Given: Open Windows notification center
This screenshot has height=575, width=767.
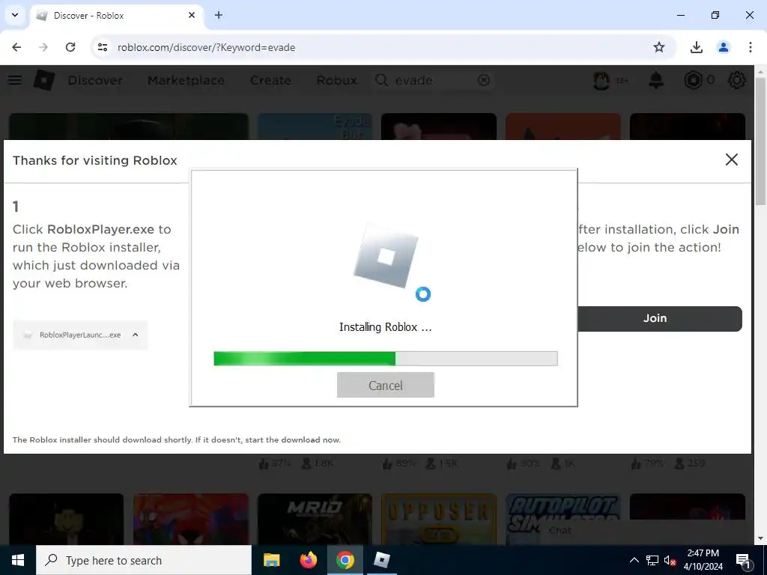Looking at the screenshot, I should coord(743,560).
